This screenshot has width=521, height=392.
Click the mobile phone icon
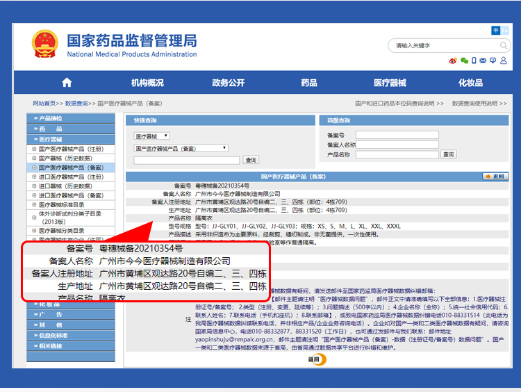coord(474,61)
